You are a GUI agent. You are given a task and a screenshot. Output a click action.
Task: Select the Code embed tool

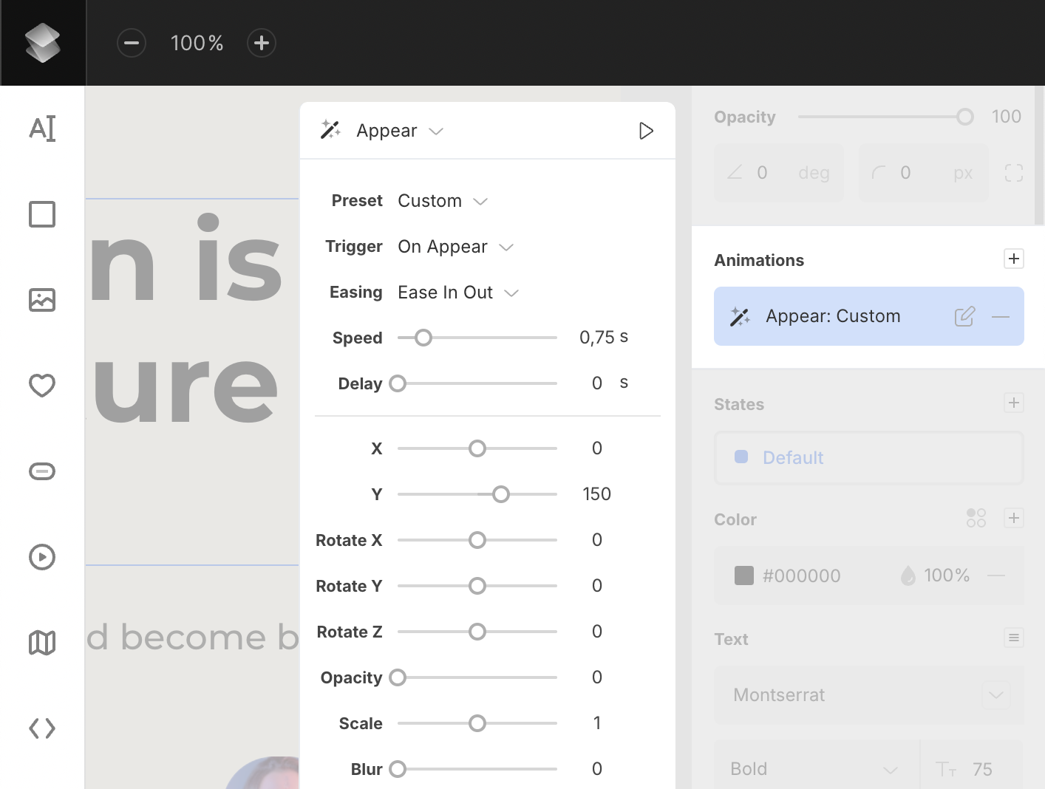[x=42, y=728]
